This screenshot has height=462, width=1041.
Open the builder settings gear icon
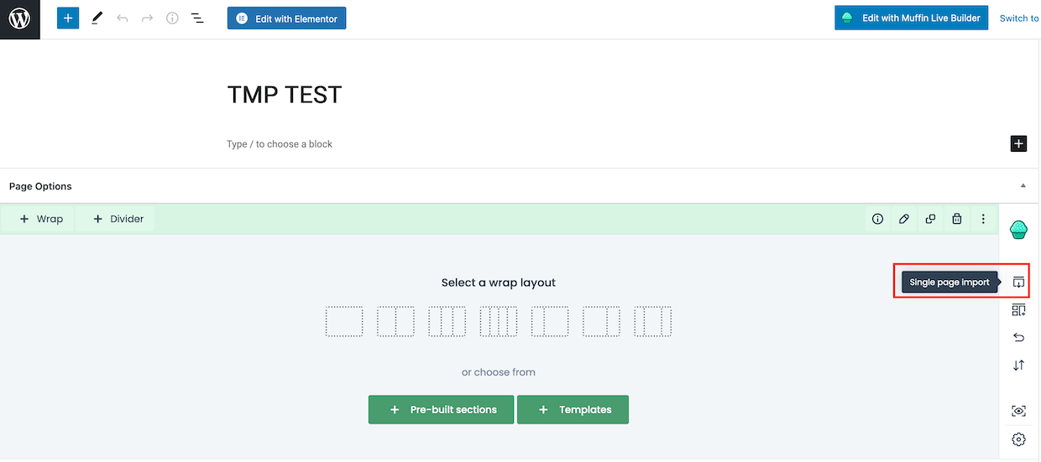[1018, 439]
